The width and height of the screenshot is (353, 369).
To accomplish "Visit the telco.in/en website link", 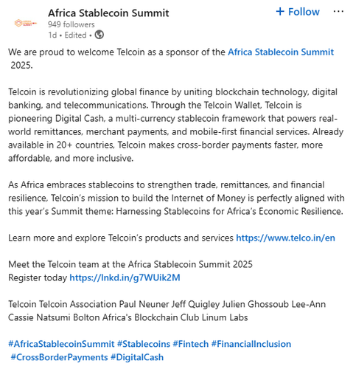I will tap(285, 238).
